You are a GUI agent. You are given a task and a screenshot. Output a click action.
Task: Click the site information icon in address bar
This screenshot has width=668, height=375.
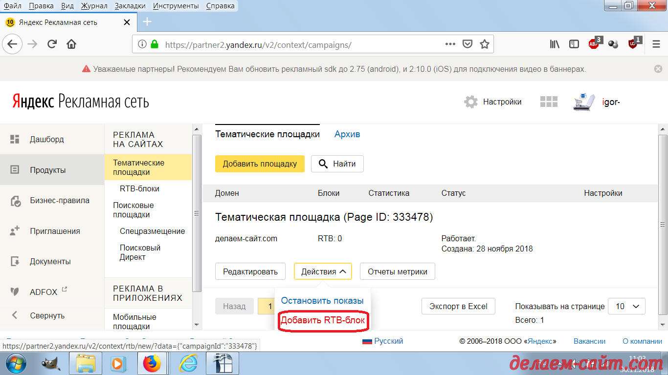click(x=142, y=44)
